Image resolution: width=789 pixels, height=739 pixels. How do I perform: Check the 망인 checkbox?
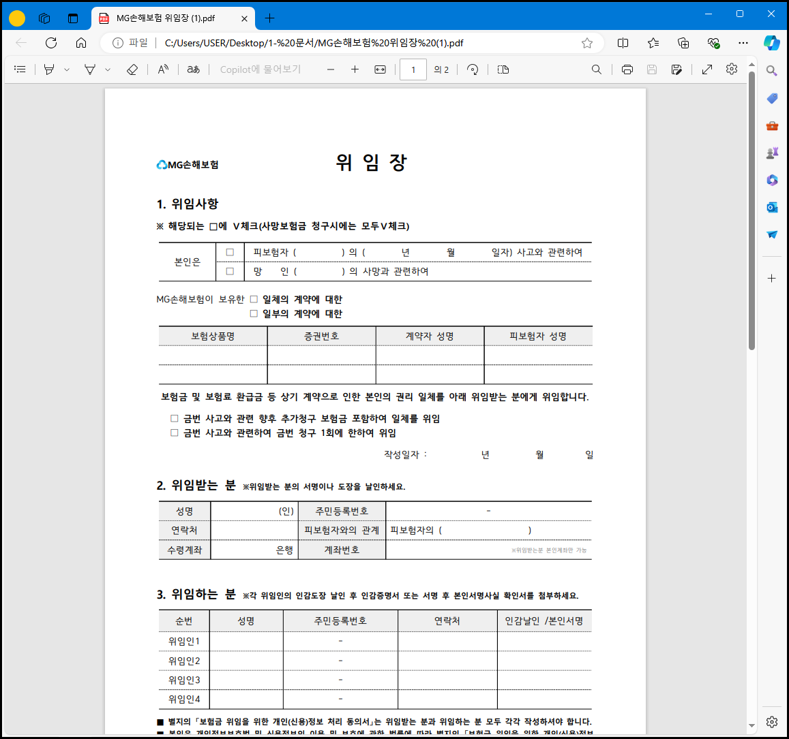point(230,272)
